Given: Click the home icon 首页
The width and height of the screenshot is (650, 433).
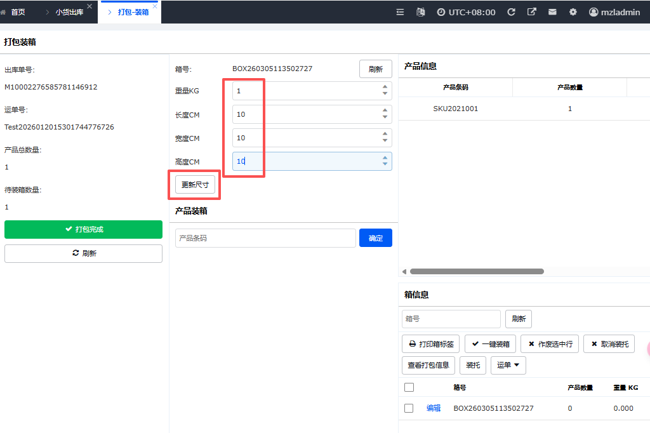Looking at the screenshot, I should coord(14,12).
